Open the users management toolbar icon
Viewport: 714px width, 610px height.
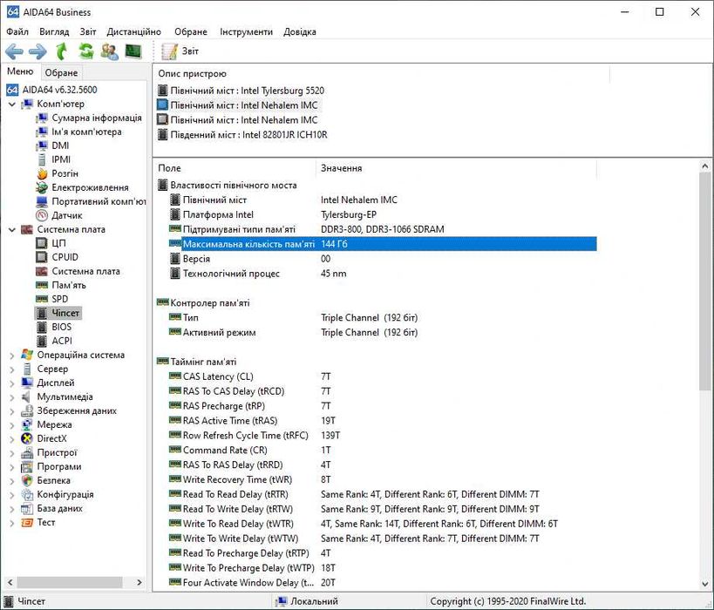pyautogui.click(x=110, y=51)
